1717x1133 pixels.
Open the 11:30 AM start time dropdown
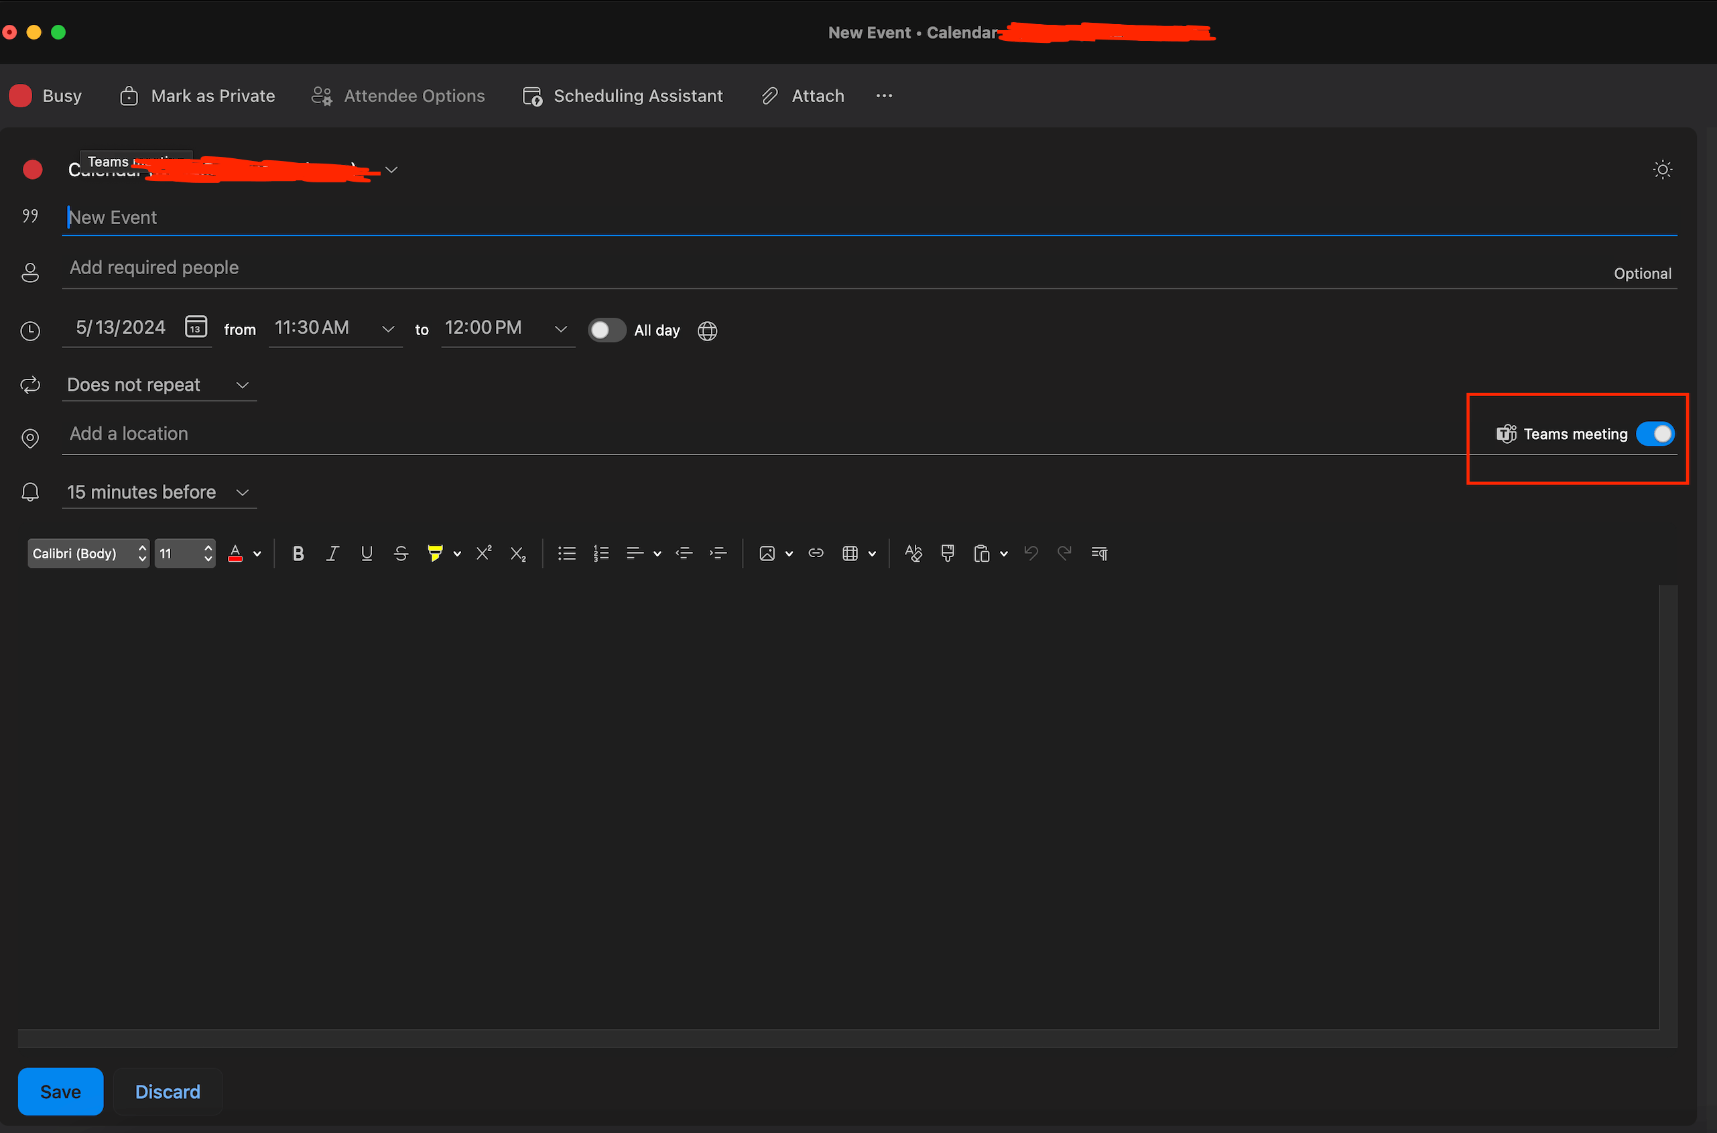click(x=387, y=329)
